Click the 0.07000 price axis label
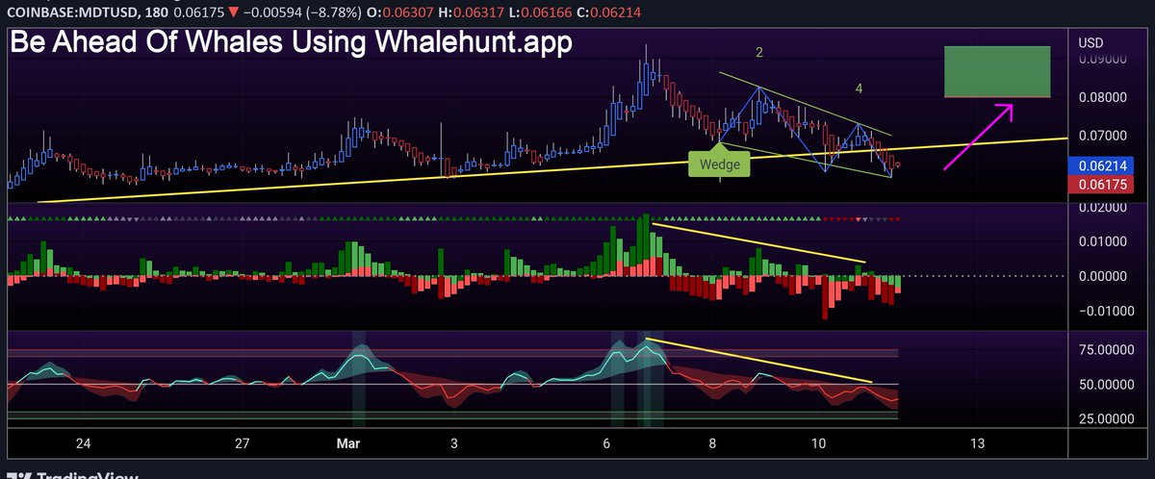Viewport: 1155px width, 479px height. 1102,136
